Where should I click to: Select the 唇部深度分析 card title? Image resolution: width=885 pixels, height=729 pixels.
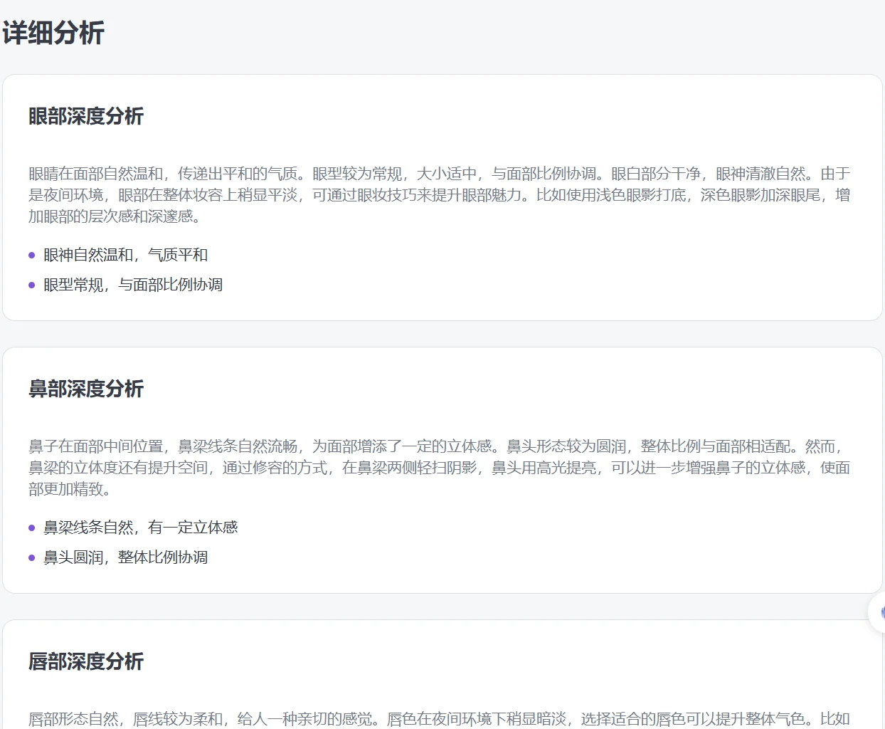[85, 662]
